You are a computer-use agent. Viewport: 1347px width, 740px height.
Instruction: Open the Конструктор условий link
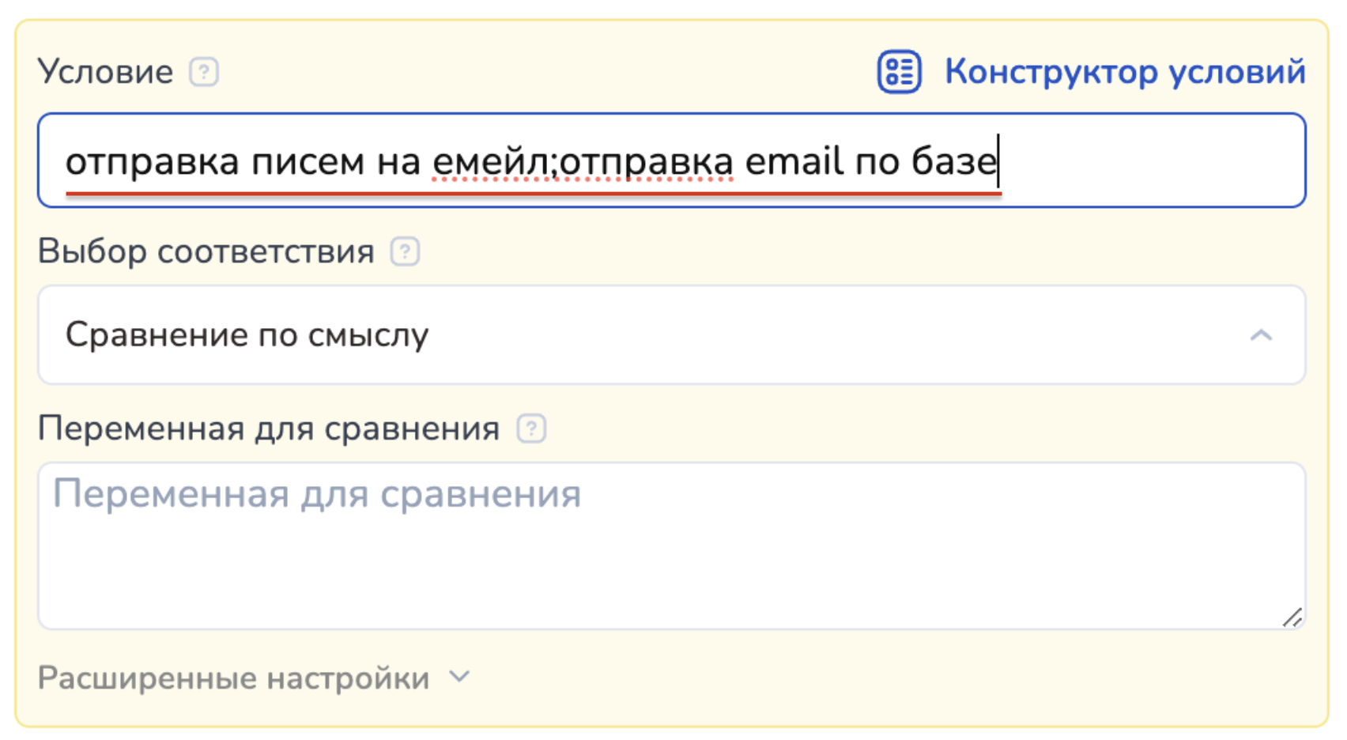point(1124,72)
